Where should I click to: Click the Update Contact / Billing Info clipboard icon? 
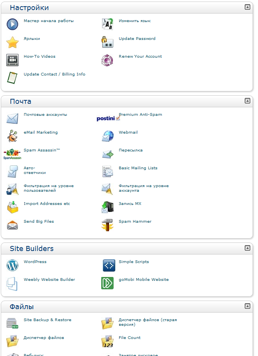[12, 77]
